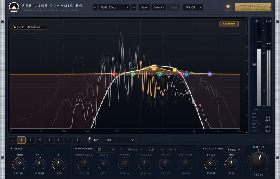This screenshot has width=280, height=179.
Task: Click the large OUTPUT knob
Action: point(258,161)
